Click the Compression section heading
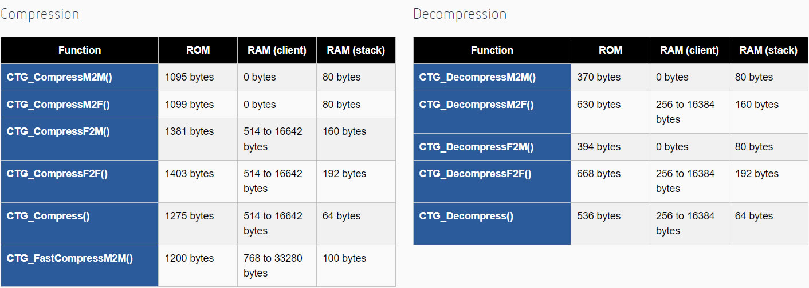Image resolution: width=809 pixels, height=288 pixels. coord(40,14)
